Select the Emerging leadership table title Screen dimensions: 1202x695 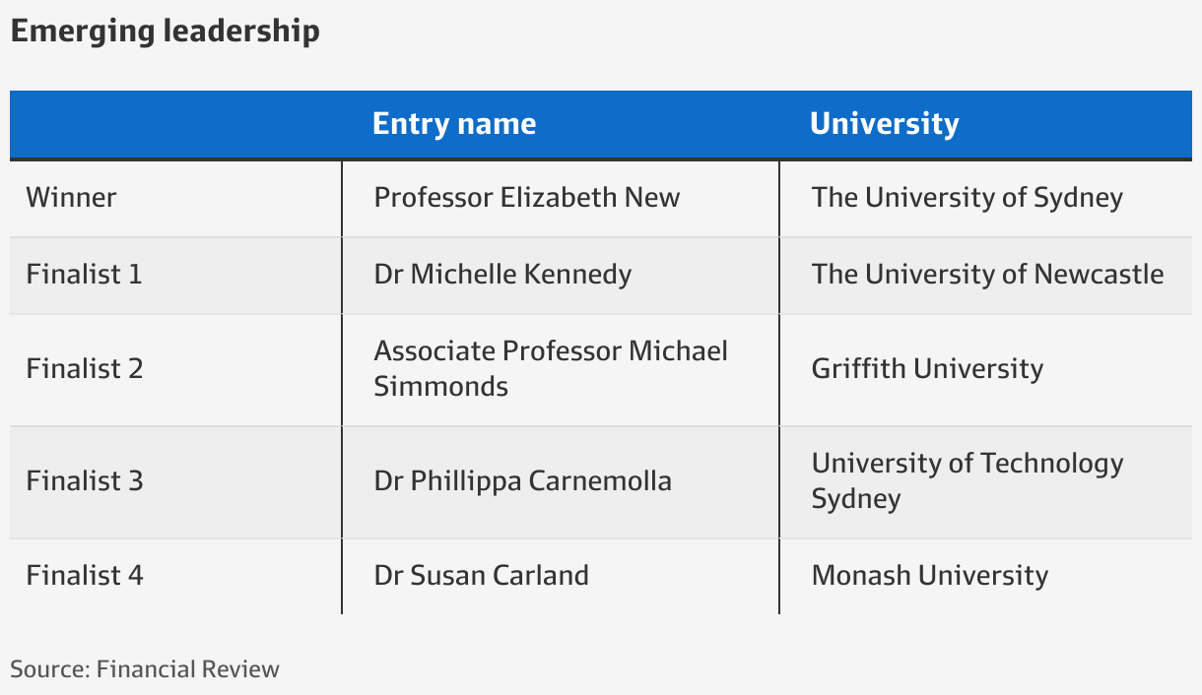(x=165, y=32)
